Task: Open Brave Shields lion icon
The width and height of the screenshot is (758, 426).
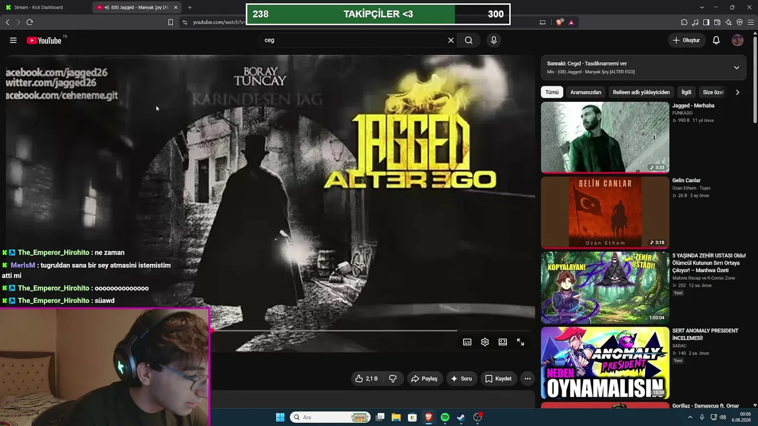Action: [x=560, y=22]
